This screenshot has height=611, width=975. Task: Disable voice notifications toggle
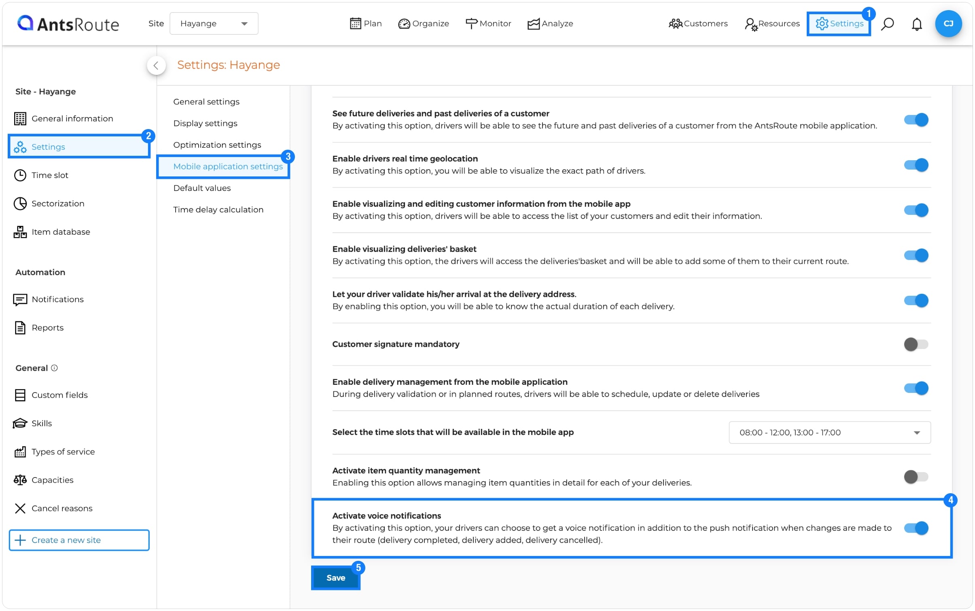click(916, 528)
